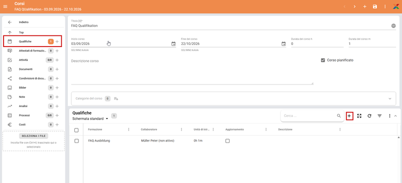
Task: Add category with Categorie del corso list-plus icon
Action: coord(116,98)
